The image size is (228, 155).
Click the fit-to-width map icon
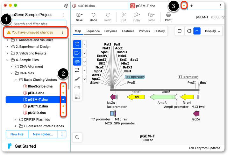[x=180, y=31]
